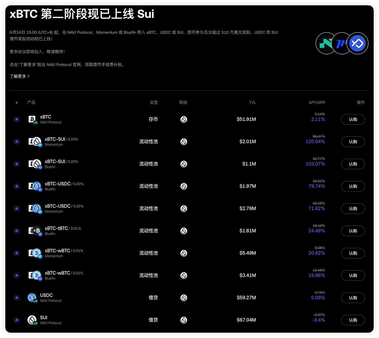The image size is (379, 338).
Task: Click the SUI token icon for NAVI lending
Action: tap(32, 320)
